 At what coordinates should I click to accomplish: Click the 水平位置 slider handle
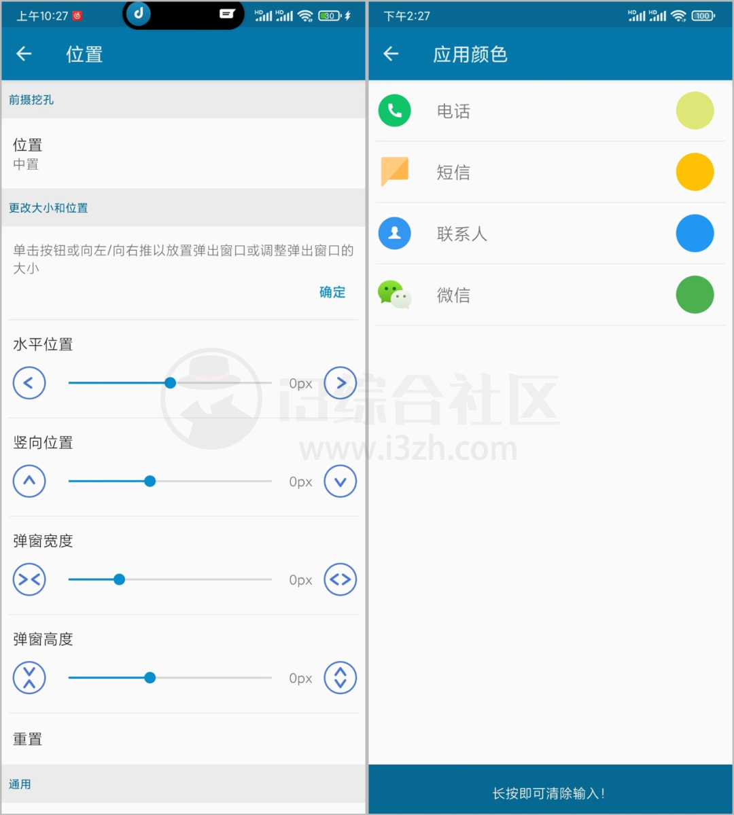pyautogui.click(x=171, y=383)
